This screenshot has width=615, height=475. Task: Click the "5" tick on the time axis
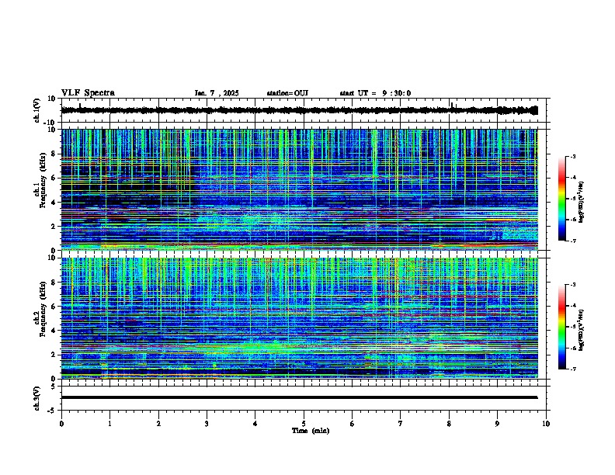304,424
